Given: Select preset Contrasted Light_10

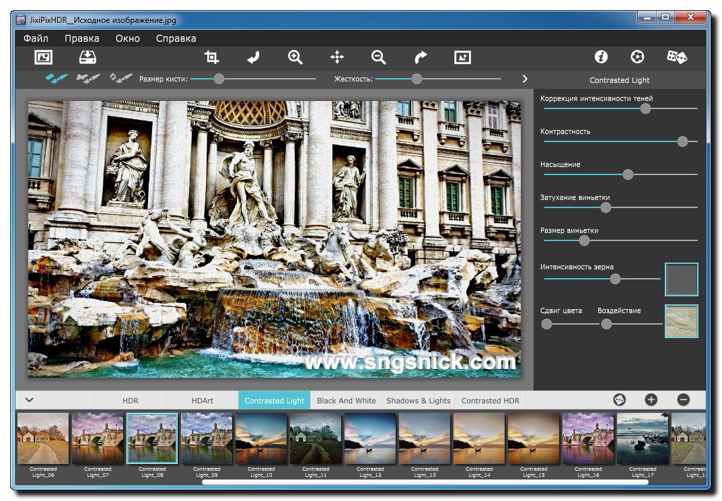Looking at the screenshot, I should click(x=261, y=439).
